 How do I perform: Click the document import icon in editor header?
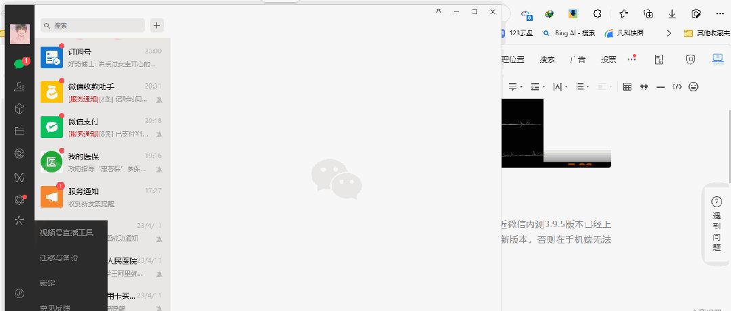[x=659, y=59]
